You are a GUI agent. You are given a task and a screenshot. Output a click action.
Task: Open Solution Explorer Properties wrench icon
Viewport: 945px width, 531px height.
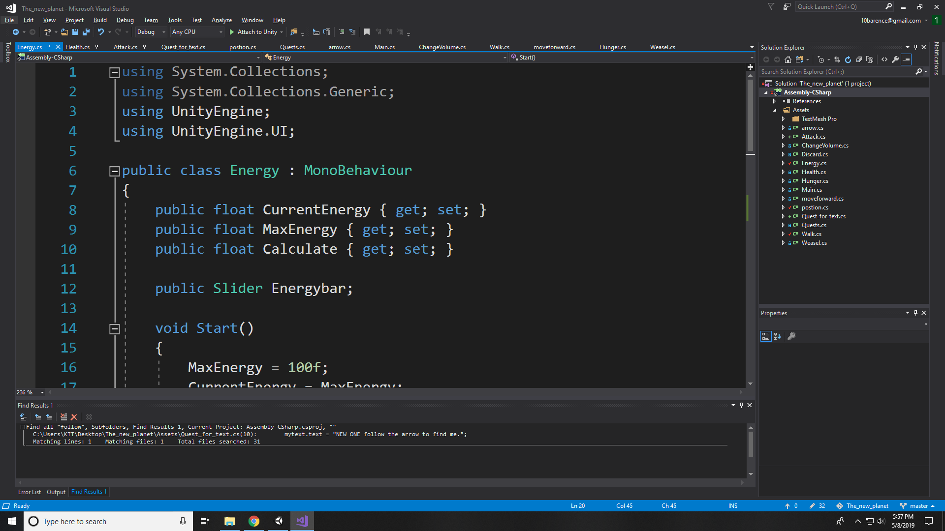[x=895, y=59]
